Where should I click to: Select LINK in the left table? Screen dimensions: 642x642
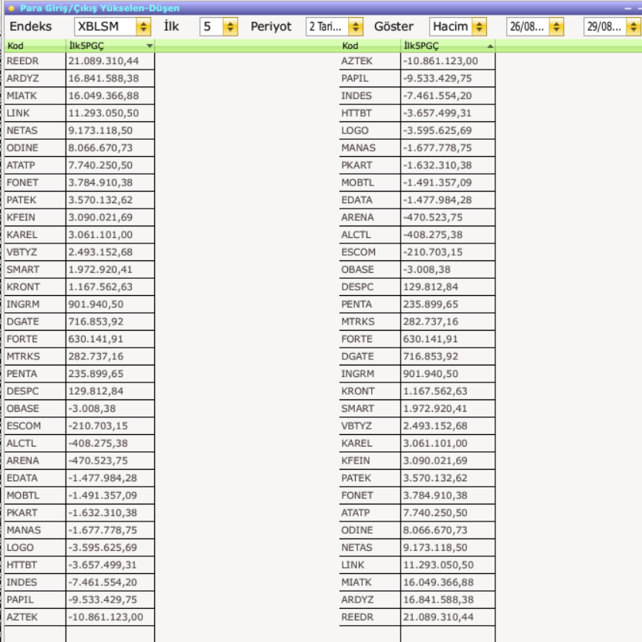click(x=18, y=113)
